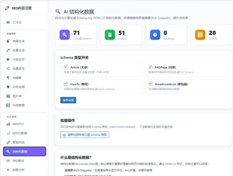Click the dashboard icon next to 工作台
This screenshot has height=176, width=233.
[8, 22]
